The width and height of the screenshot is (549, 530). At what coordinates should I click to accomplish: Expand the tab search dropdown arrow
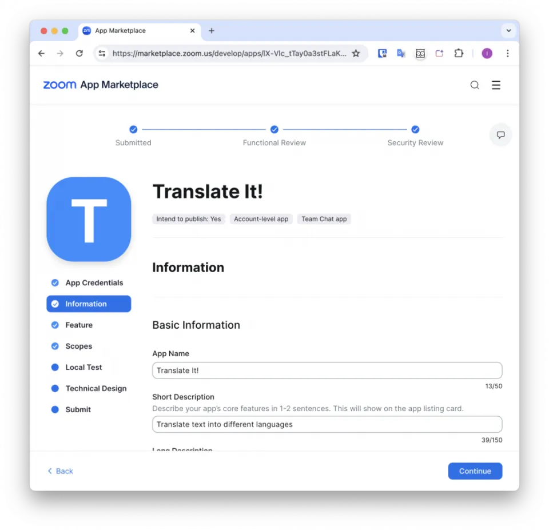pyautogui.click(x=509, y=31)
